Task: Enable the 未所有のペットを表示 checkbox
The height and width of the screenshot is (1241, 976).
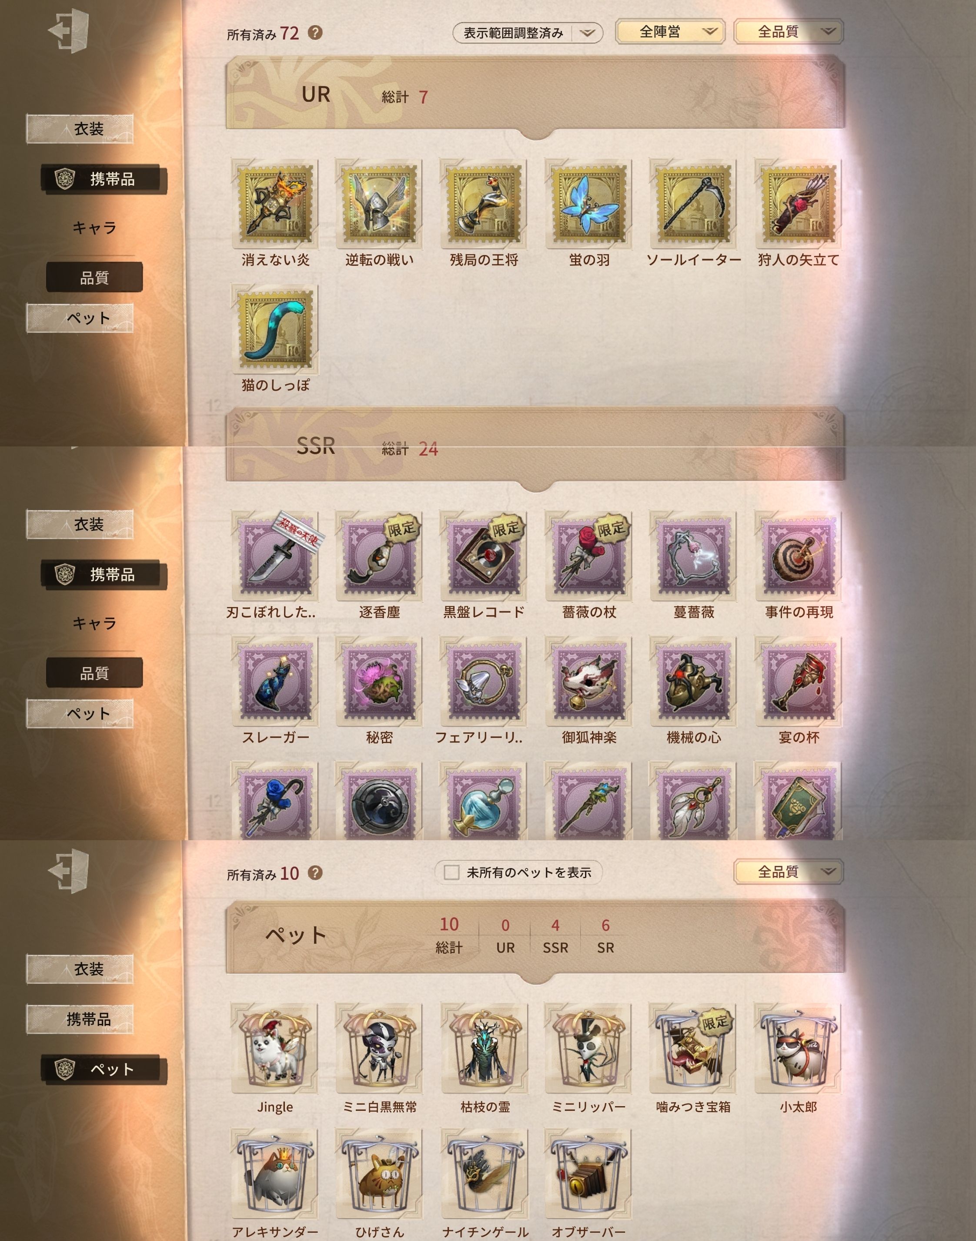Action: tap(451, 872)
